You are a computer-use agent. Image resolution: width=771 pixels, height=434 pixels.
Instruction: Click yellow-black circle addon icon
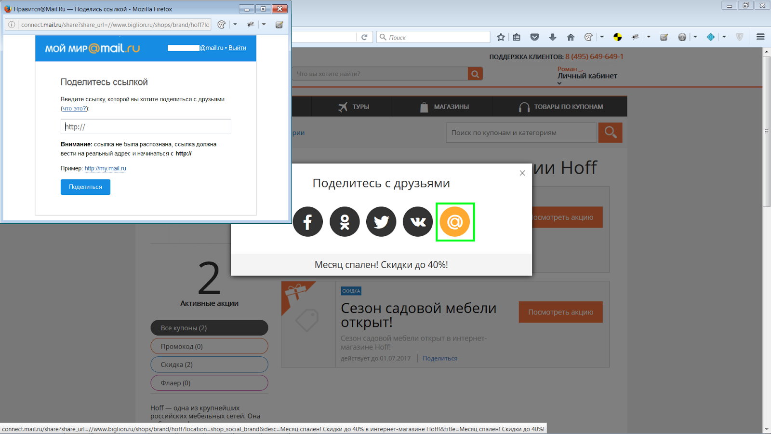(618, 37)
